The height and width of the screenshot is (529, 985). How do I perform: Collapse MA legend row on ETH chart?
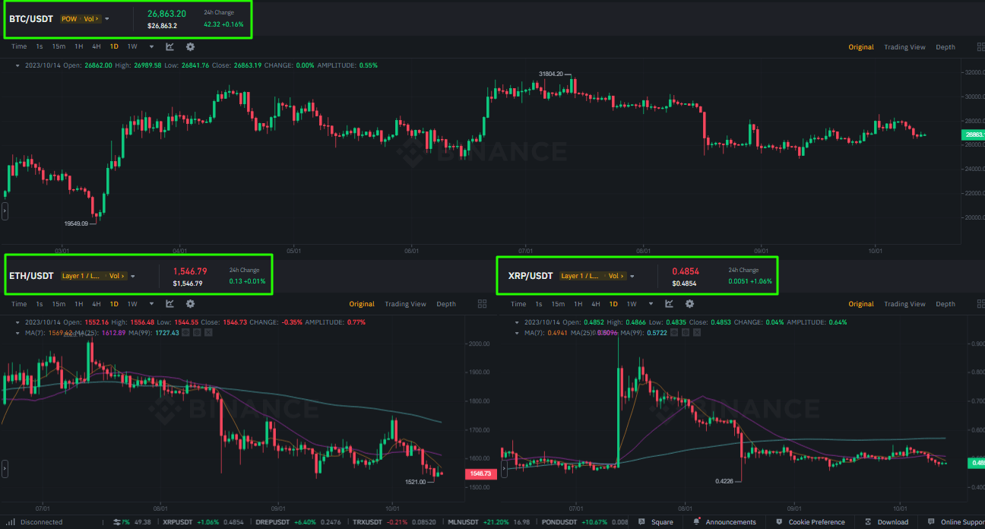pyautogui.click(x=17, y=333)
